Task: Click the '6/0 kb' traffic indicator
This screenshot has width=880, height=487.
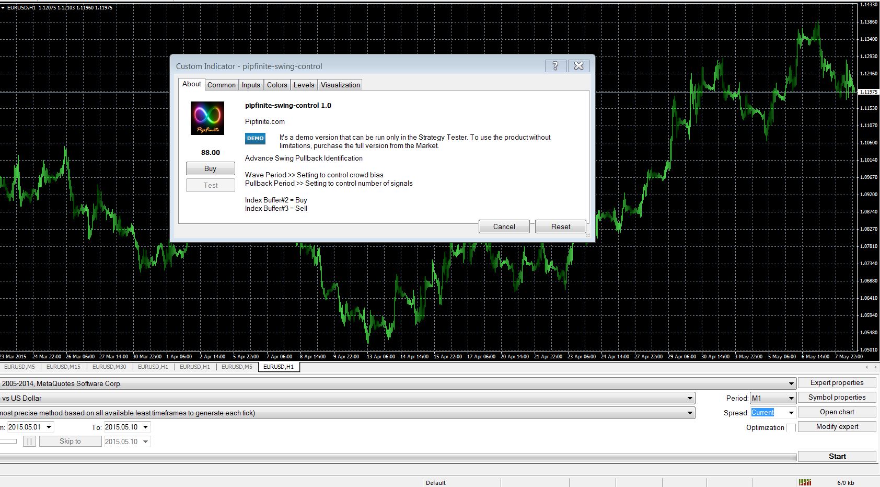Action: click(846, 483)
